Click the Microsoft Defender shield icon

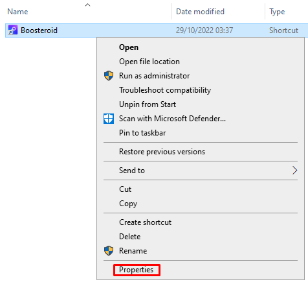coord(109,119)
